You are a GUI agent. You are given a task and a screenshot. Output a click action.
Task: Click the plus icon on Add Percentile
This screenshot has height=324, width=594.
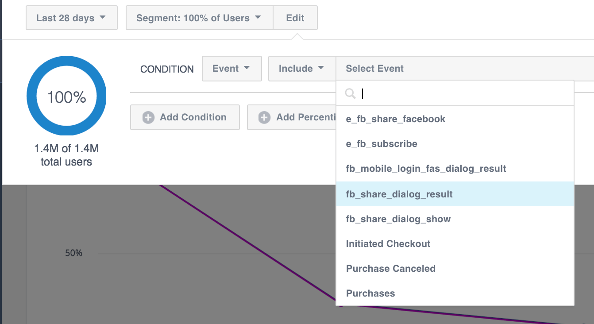(x=265, y=117)
